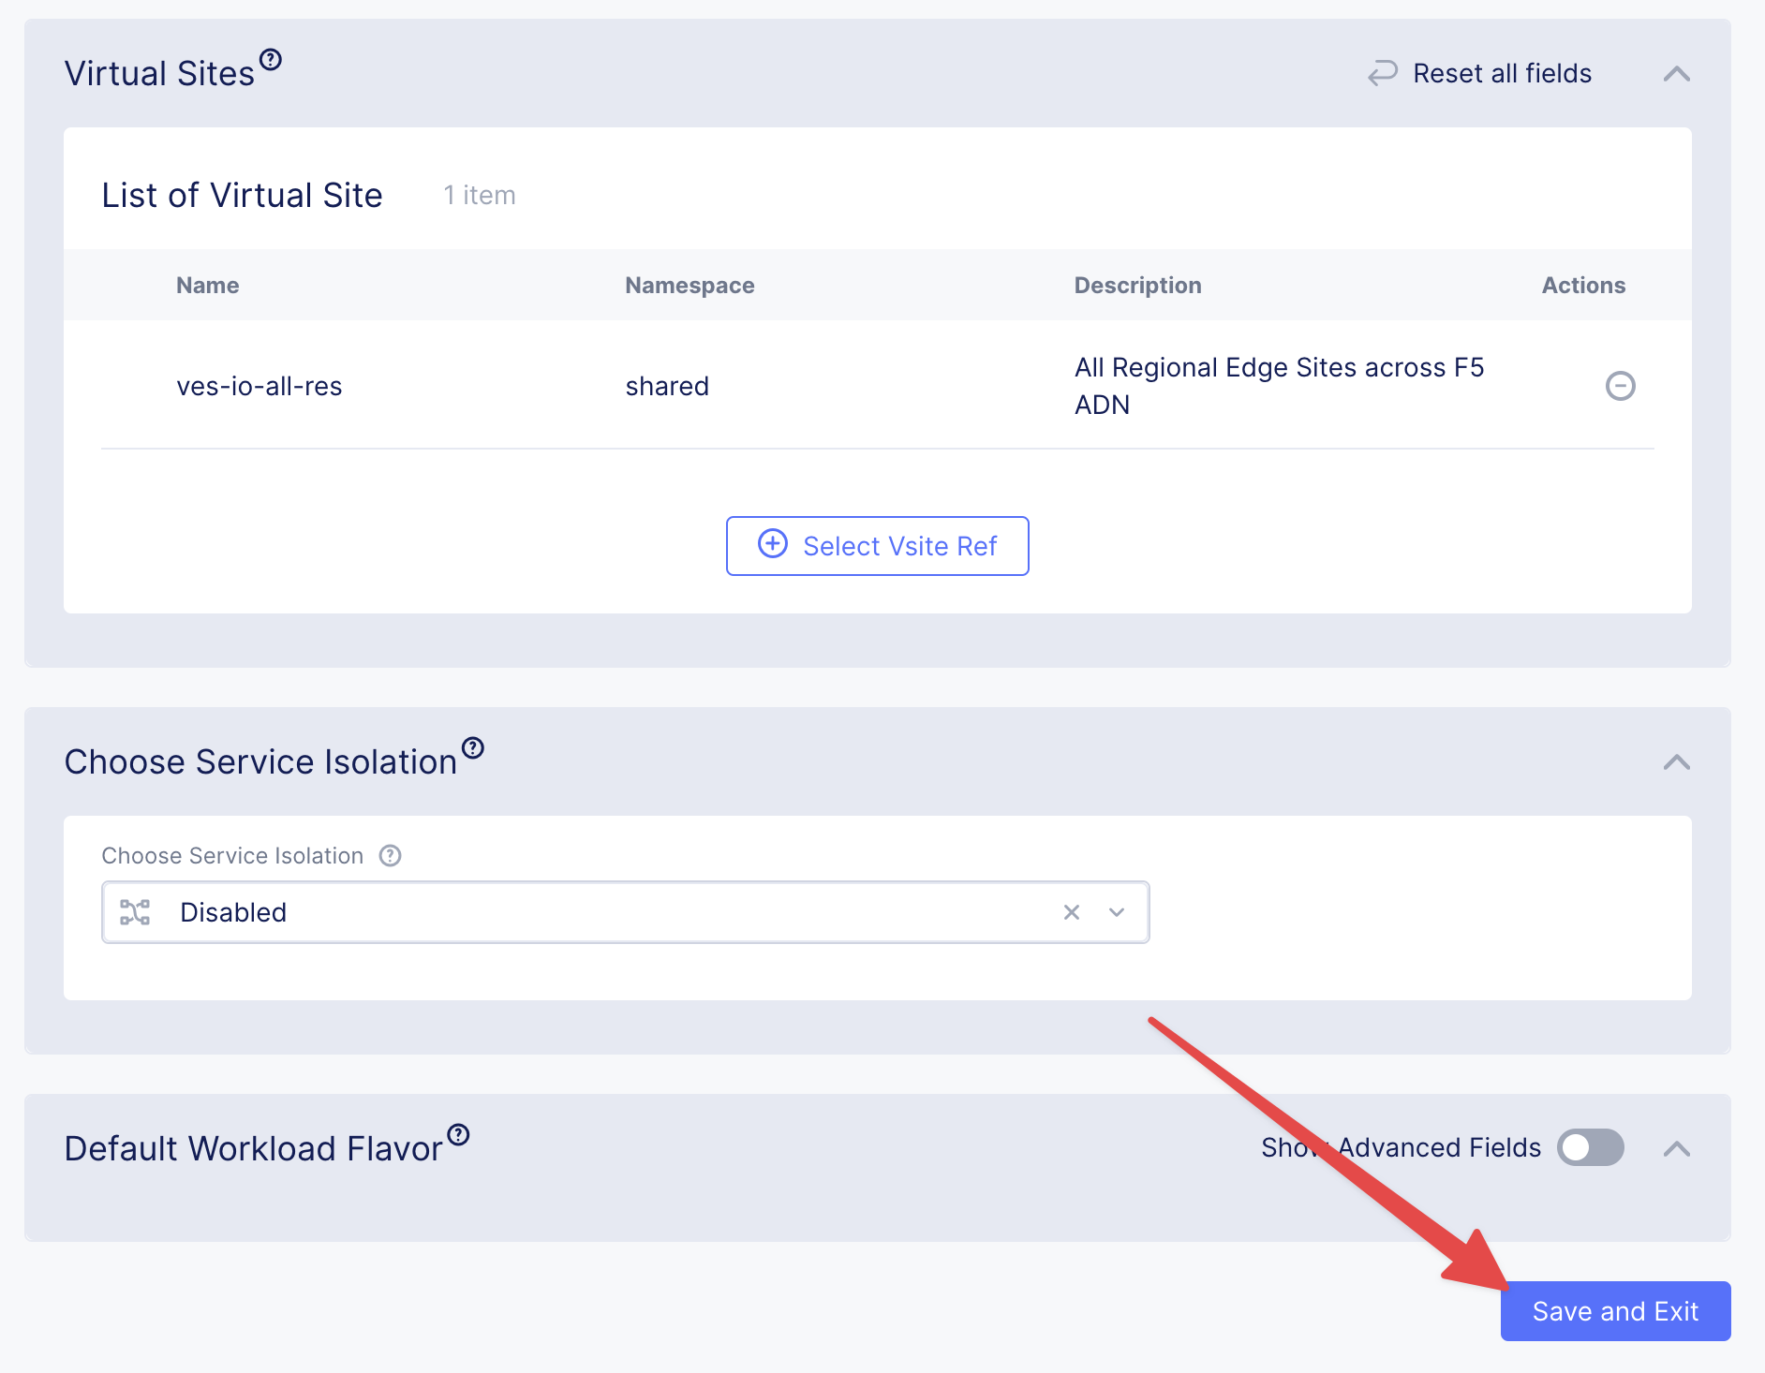The image size is (1765, 1373).
Task: Click the Namespace column header
Action: click(x=690, y=286)
